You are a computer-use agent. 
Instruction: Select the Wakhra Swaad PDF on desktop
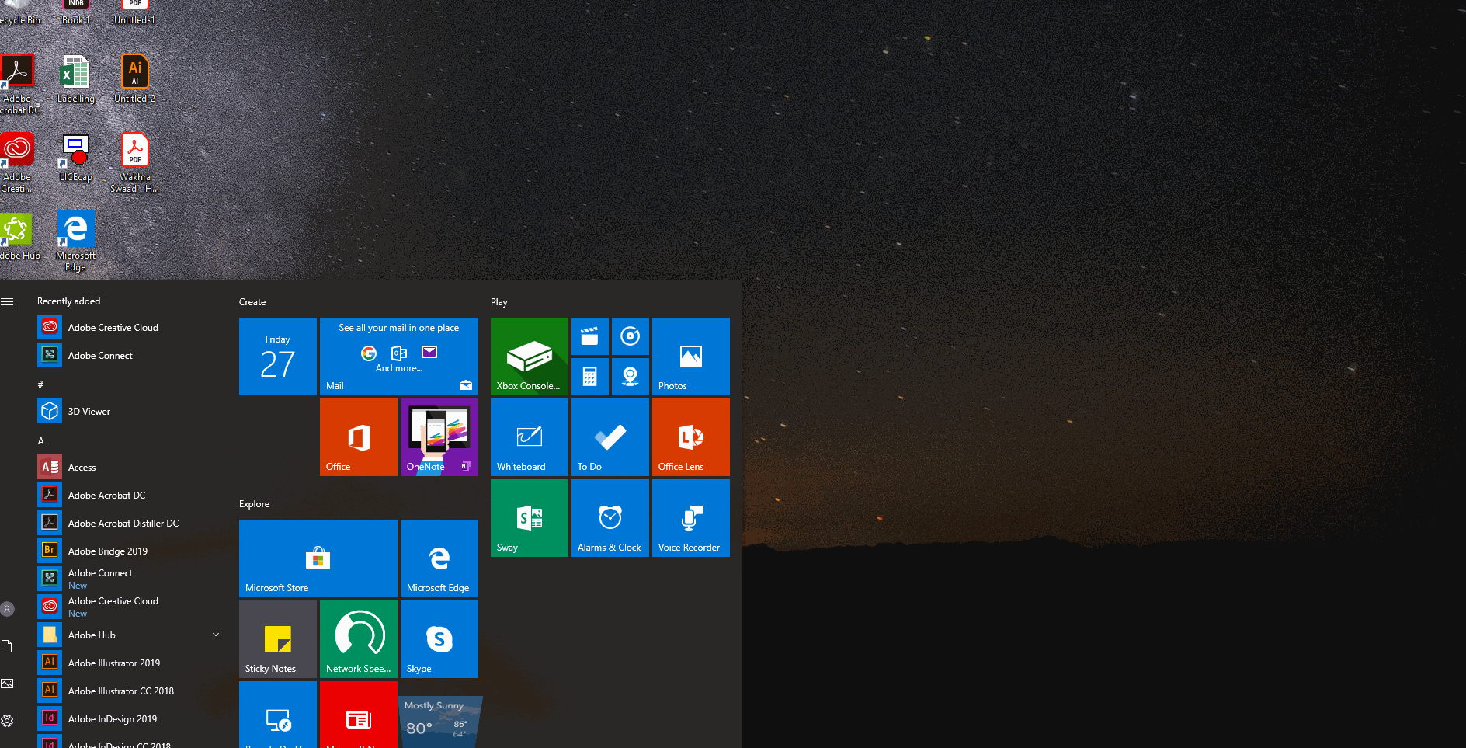pyautogui.click(x=134, y=162)
